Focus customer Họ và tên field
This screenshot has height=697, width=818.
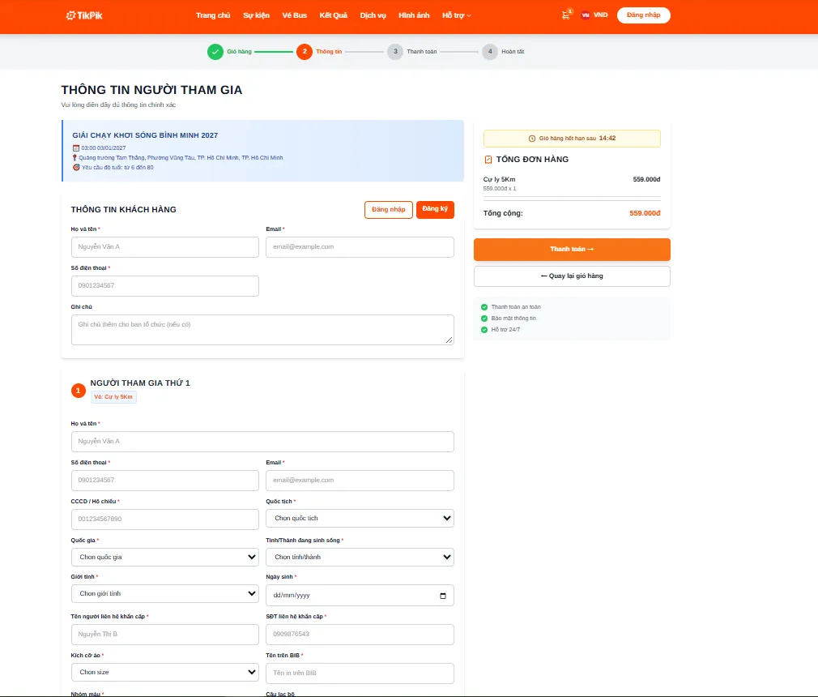click(x=165, y=247)
